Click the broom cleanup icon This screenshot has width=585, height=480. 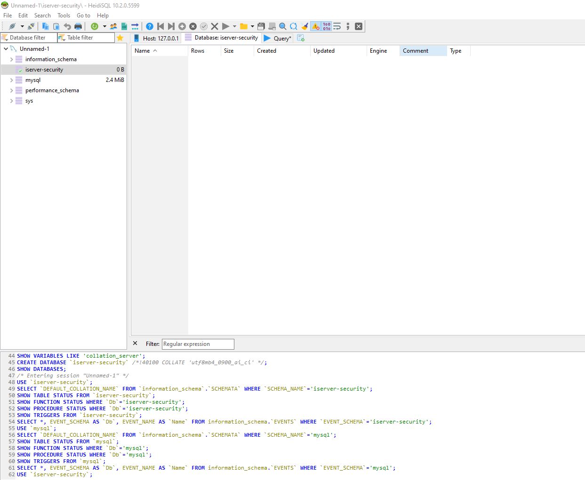(305, 26)
